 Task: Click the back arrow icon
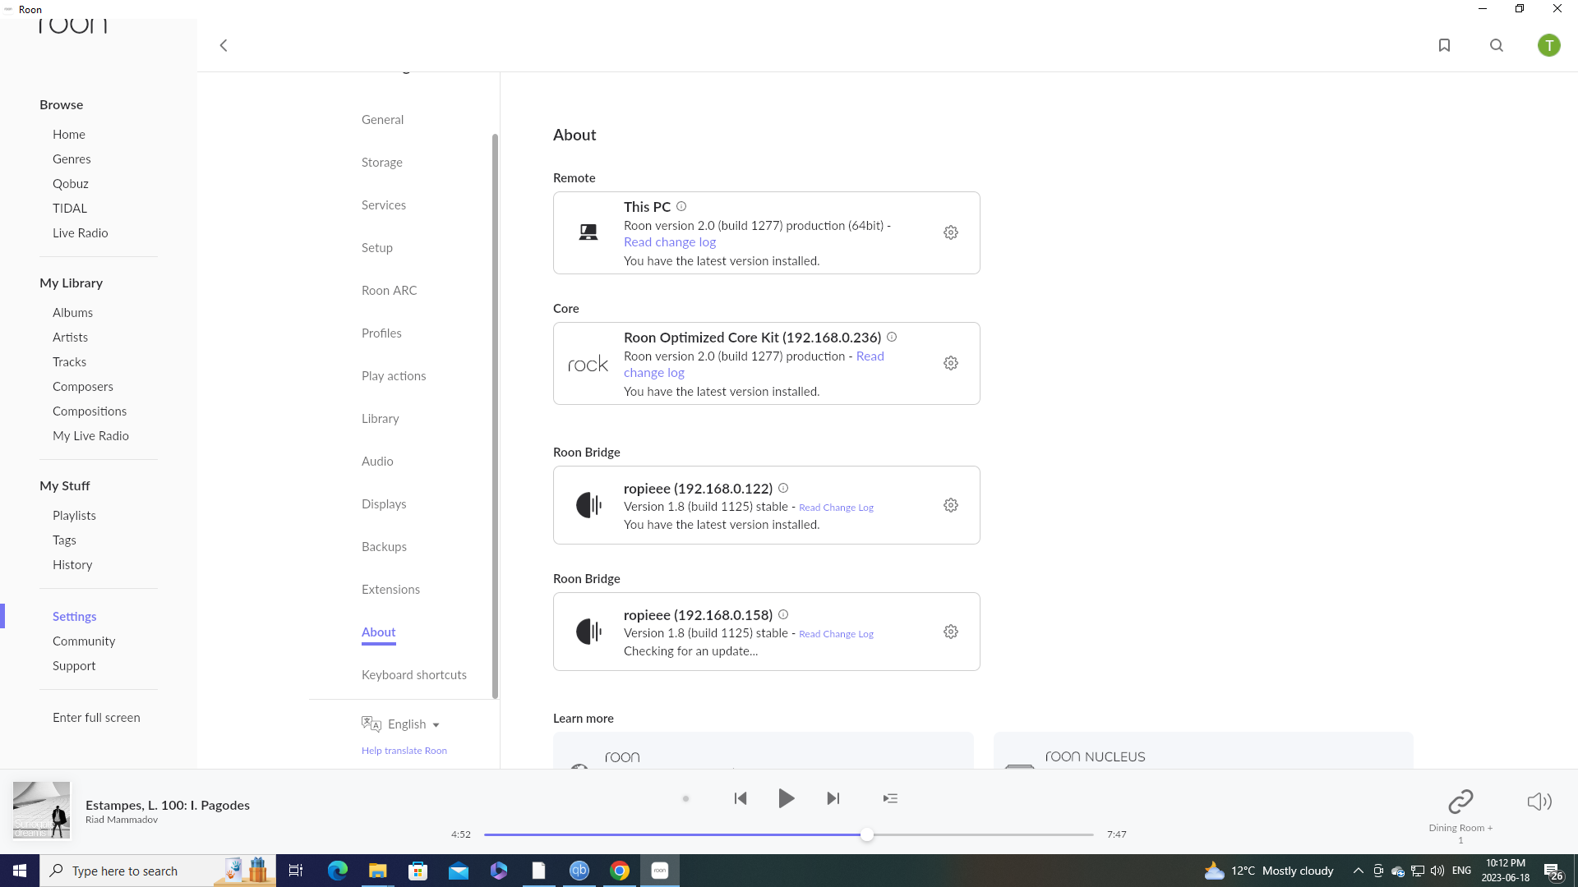224,45
